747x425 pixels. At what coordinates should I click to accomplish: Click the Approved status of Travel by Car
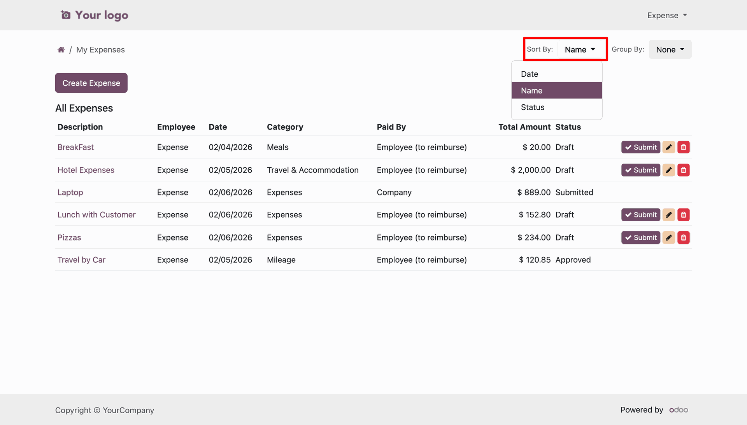(x=573, y=260)
